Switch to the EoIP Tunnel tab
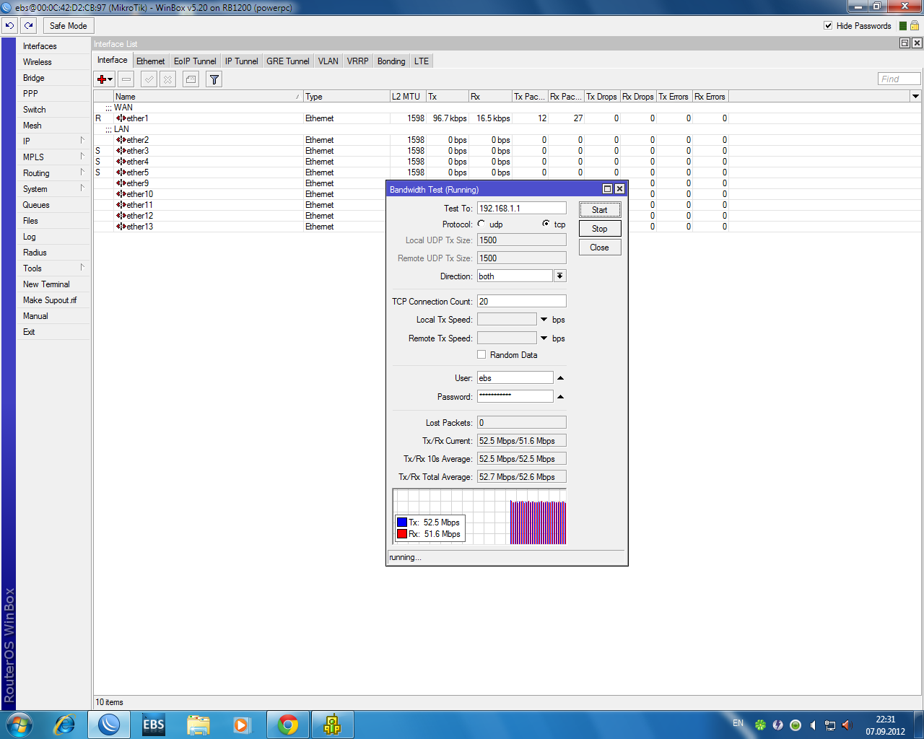The image size is (924, 739). (x=195, y=61)
